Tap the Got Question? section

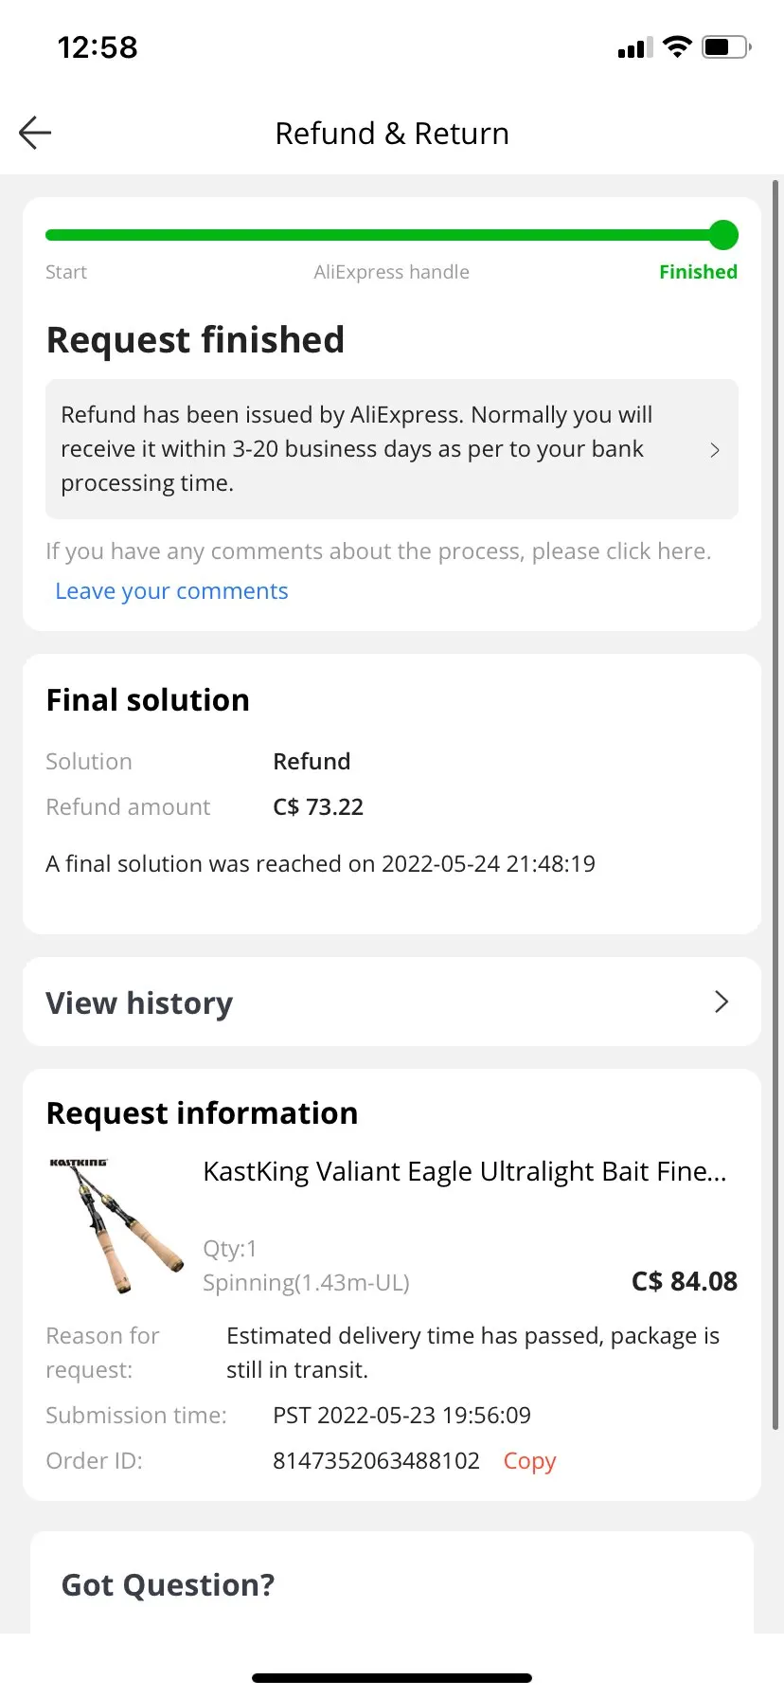tap(169, 1584)
